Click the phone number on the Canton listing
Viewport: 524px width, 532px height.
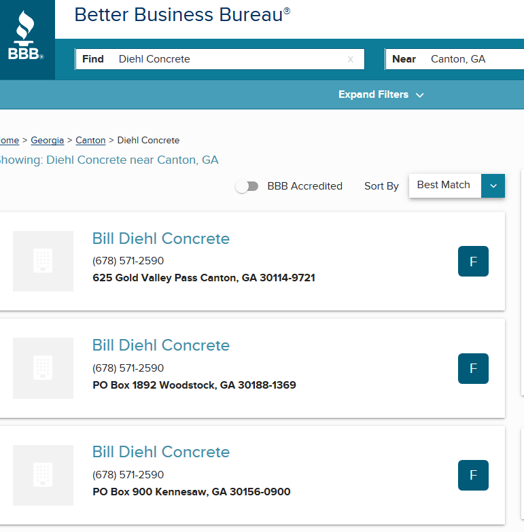point(128,261)
